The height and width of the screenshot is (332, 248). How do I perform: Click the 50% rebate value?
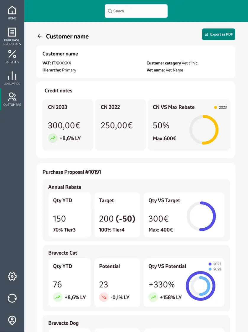point(161,125)
